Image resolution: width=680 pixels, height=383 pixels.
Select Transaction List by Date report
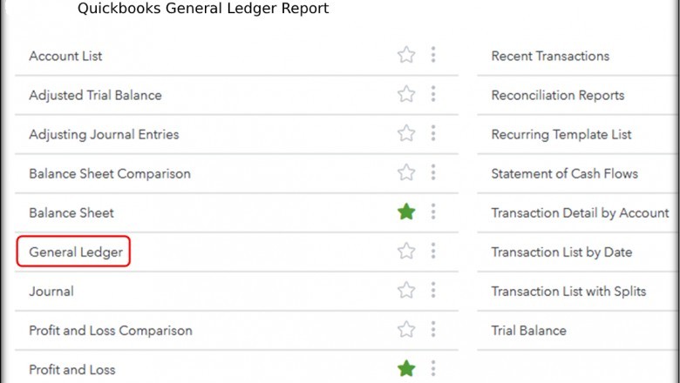(x=561, y=252)
